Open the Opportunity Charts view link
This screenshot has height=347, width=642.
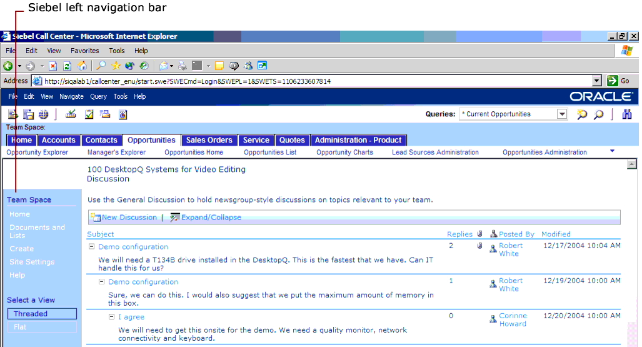[x=344, y=153]
